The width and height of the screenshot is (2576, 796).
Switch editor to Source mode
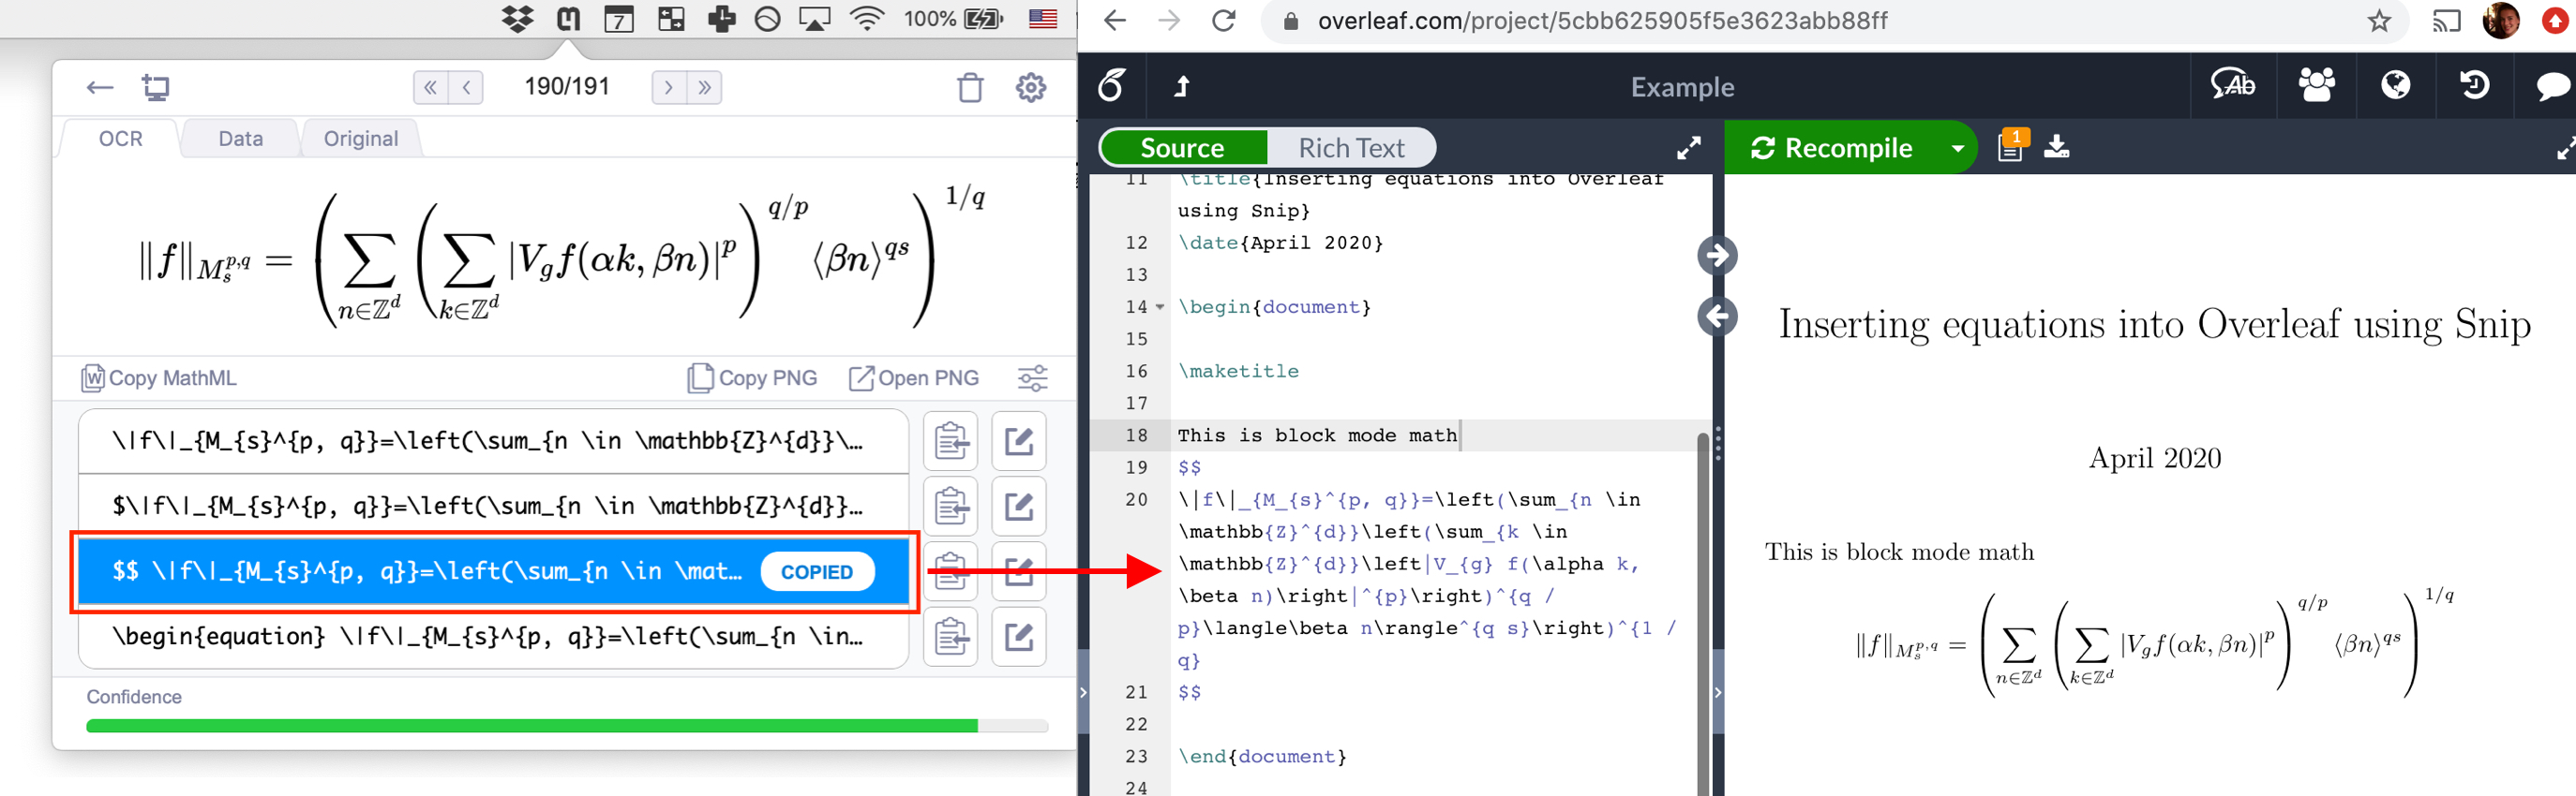tap(1182, 148)
